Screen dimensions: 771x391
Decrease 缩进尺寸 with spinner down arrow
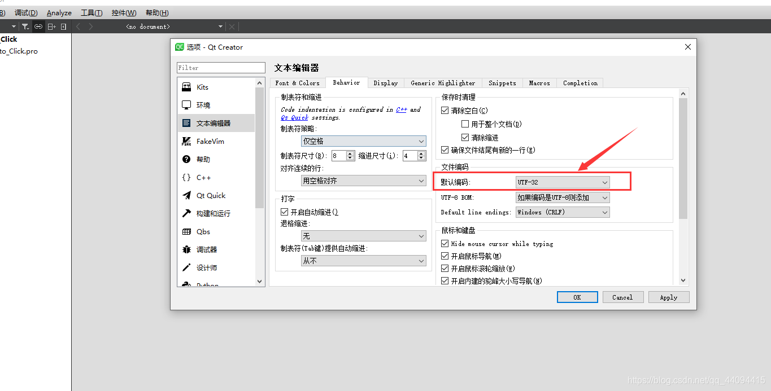pos(421,158)
